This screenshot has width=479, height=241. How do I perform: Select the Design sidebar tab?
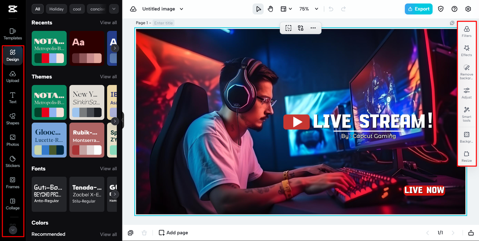point(13,55)
